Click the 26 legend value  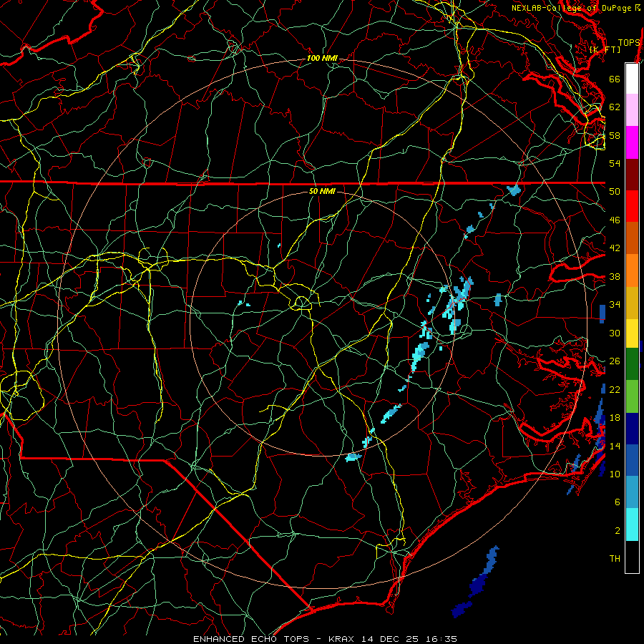[x=615, y=361]
